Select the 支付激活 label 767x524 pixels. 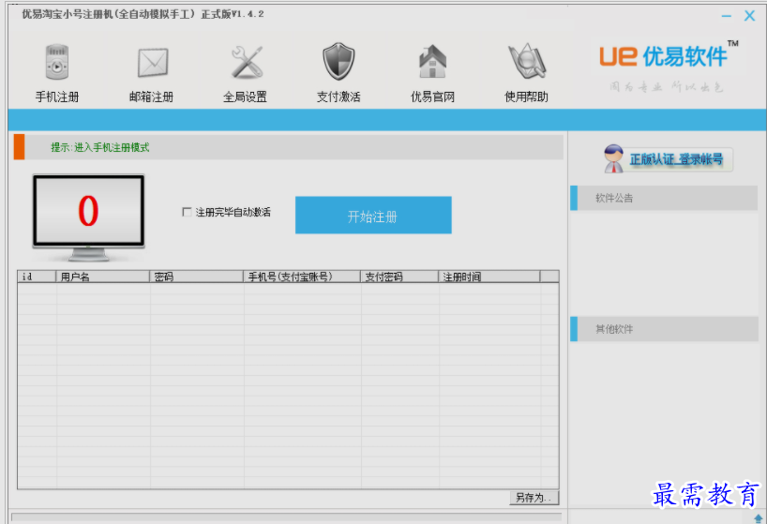(338, 97)
